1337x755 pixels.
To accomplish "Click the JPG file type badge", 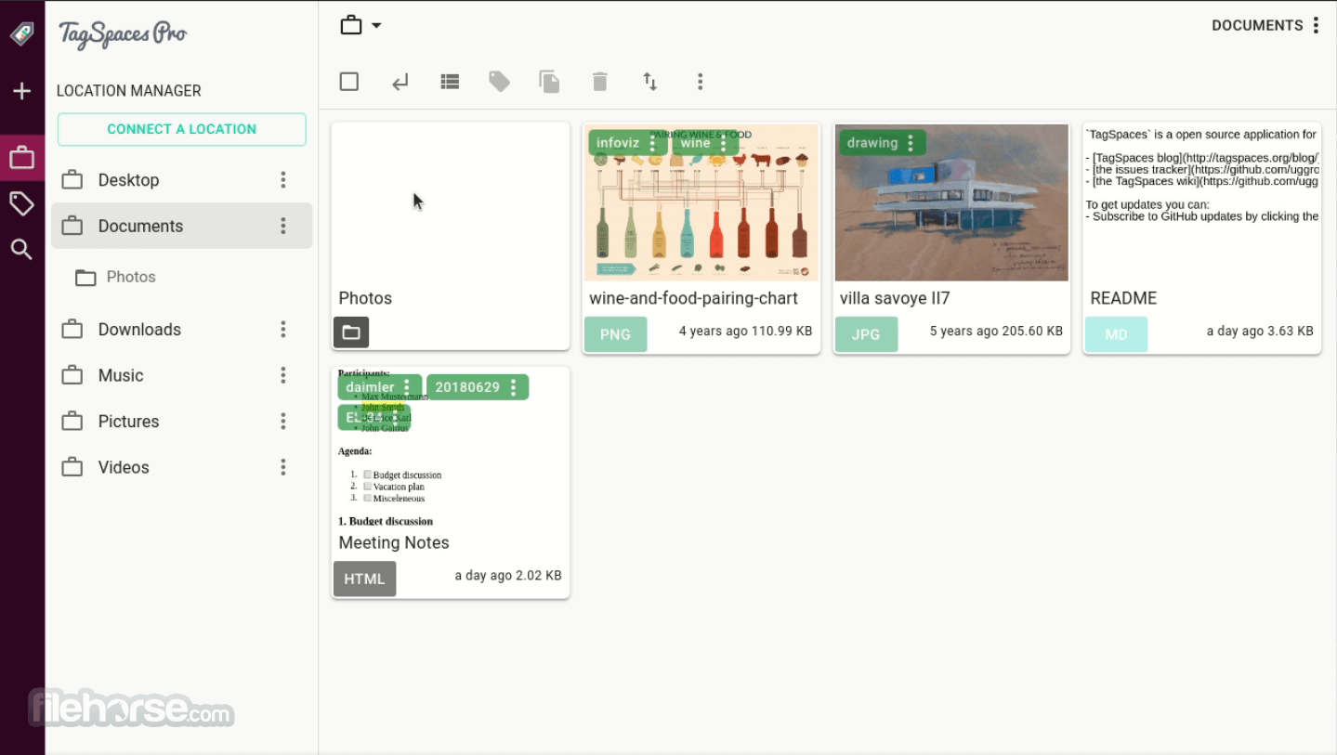I will 866,334.
